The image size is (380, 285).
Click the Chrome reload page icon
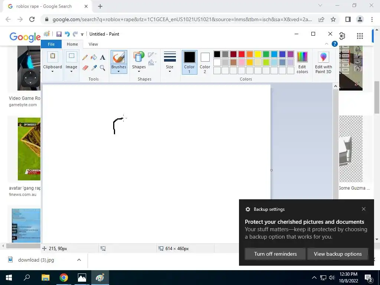[x=32, y=19]
